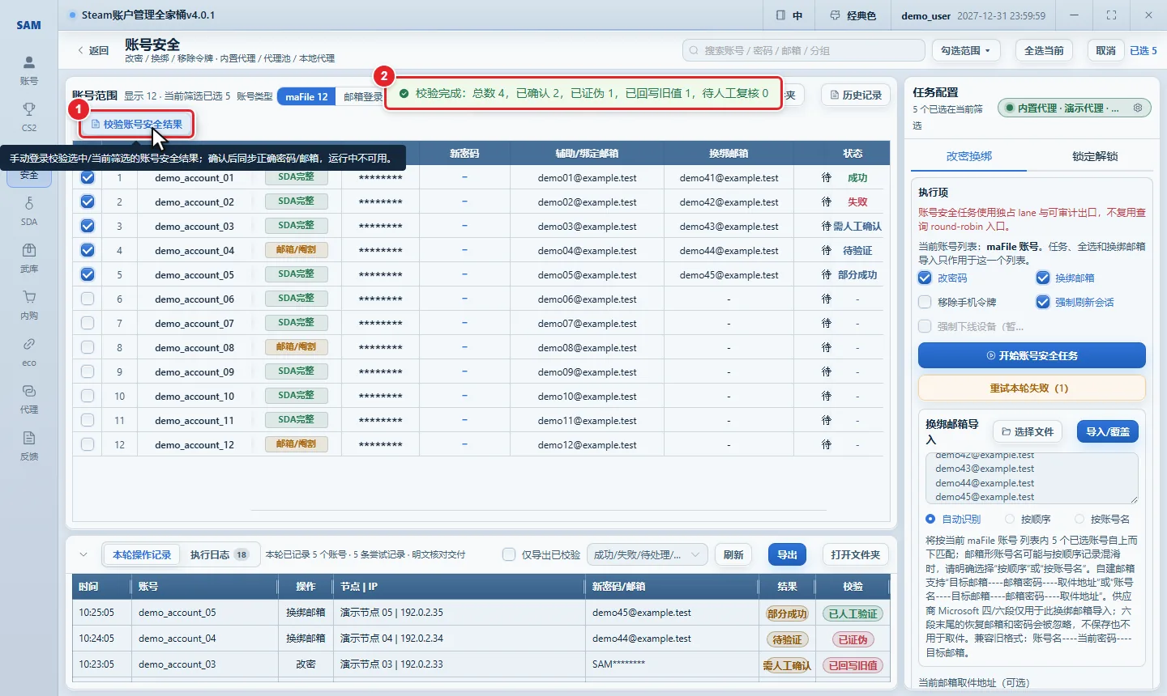Collapse the log panel chevron
1167x696 pixels.
(83, 554)
